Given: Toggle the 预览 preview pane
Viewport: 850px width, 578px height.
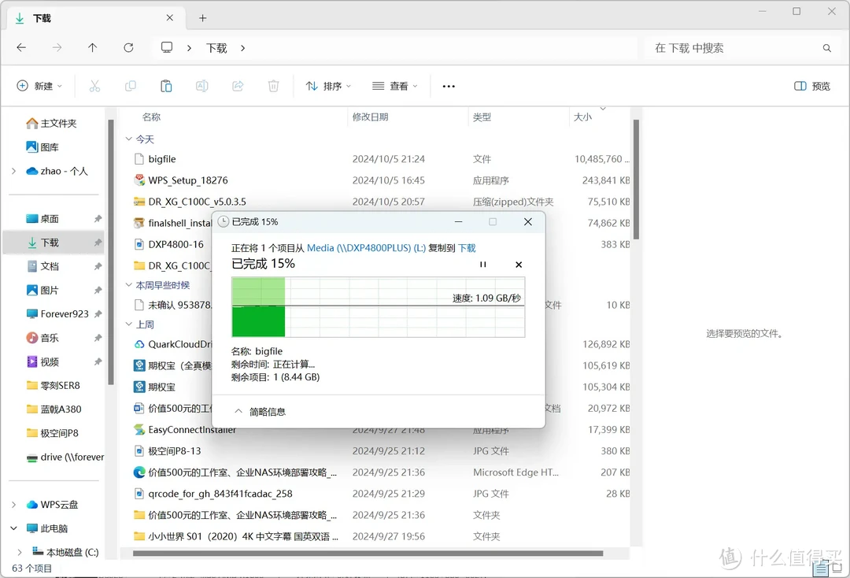Looking at the screenshot, I should tap(811, 86).
